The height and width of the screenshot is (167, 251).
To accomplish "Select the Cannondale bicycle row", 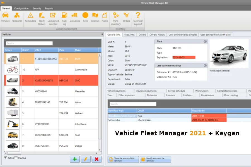I will click(51, 70).
